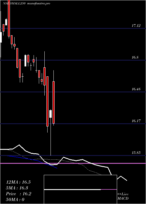Open the <<Live MACD link
146x204 pixels.
click(x=123, y=196)
